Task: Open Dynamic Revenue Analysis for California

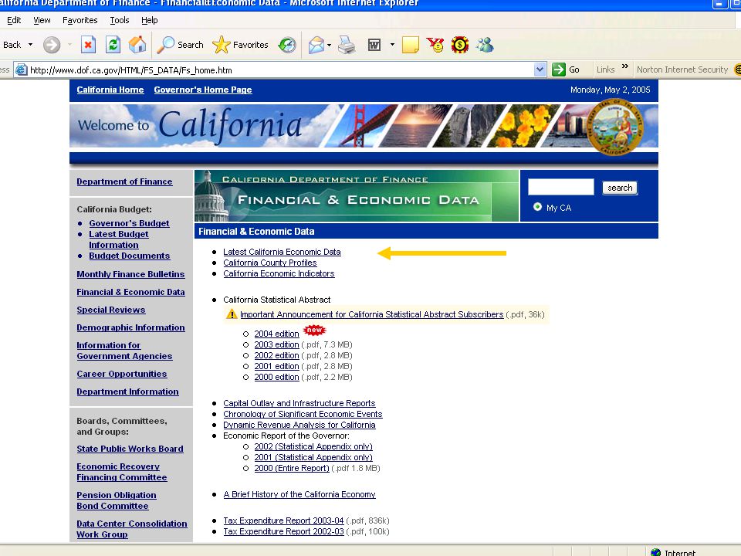Action: tap(299, 425)
